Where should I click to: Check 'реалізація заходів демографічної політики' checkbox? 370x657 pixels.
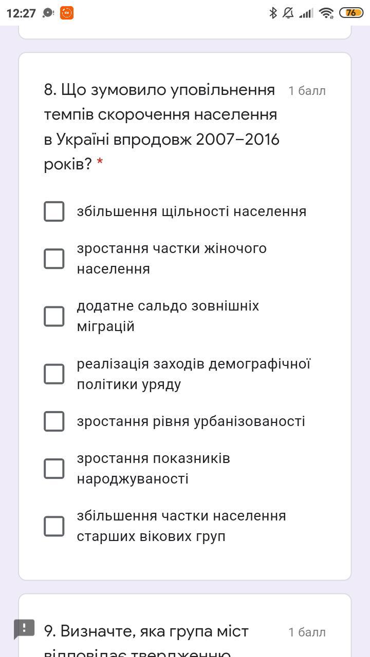point(54,374)
